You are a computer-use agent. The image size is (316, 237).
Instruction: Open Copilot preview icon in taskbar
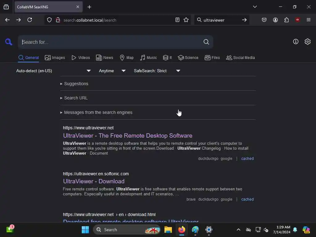(306, 230)
